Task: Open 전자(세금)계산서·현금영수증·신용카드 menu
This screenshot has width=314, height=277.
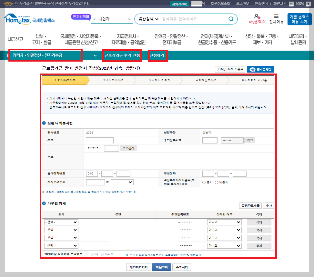Action: pos(217,39)
